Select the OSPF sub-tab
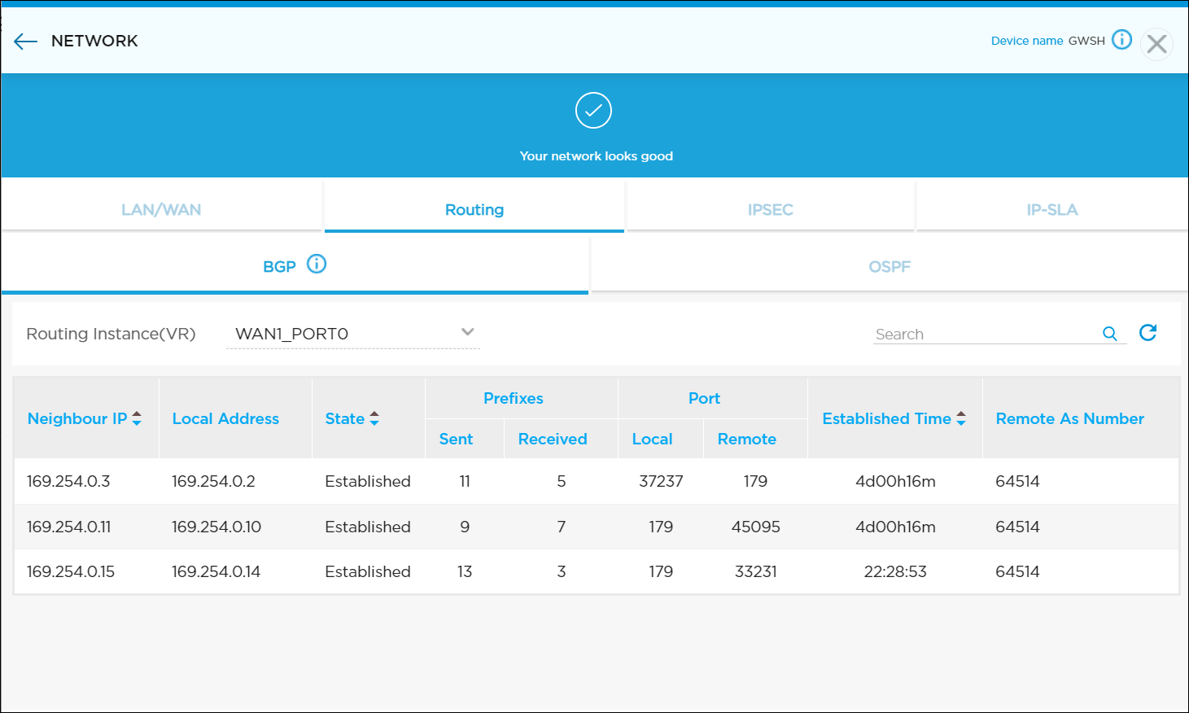 click(889, 266)
